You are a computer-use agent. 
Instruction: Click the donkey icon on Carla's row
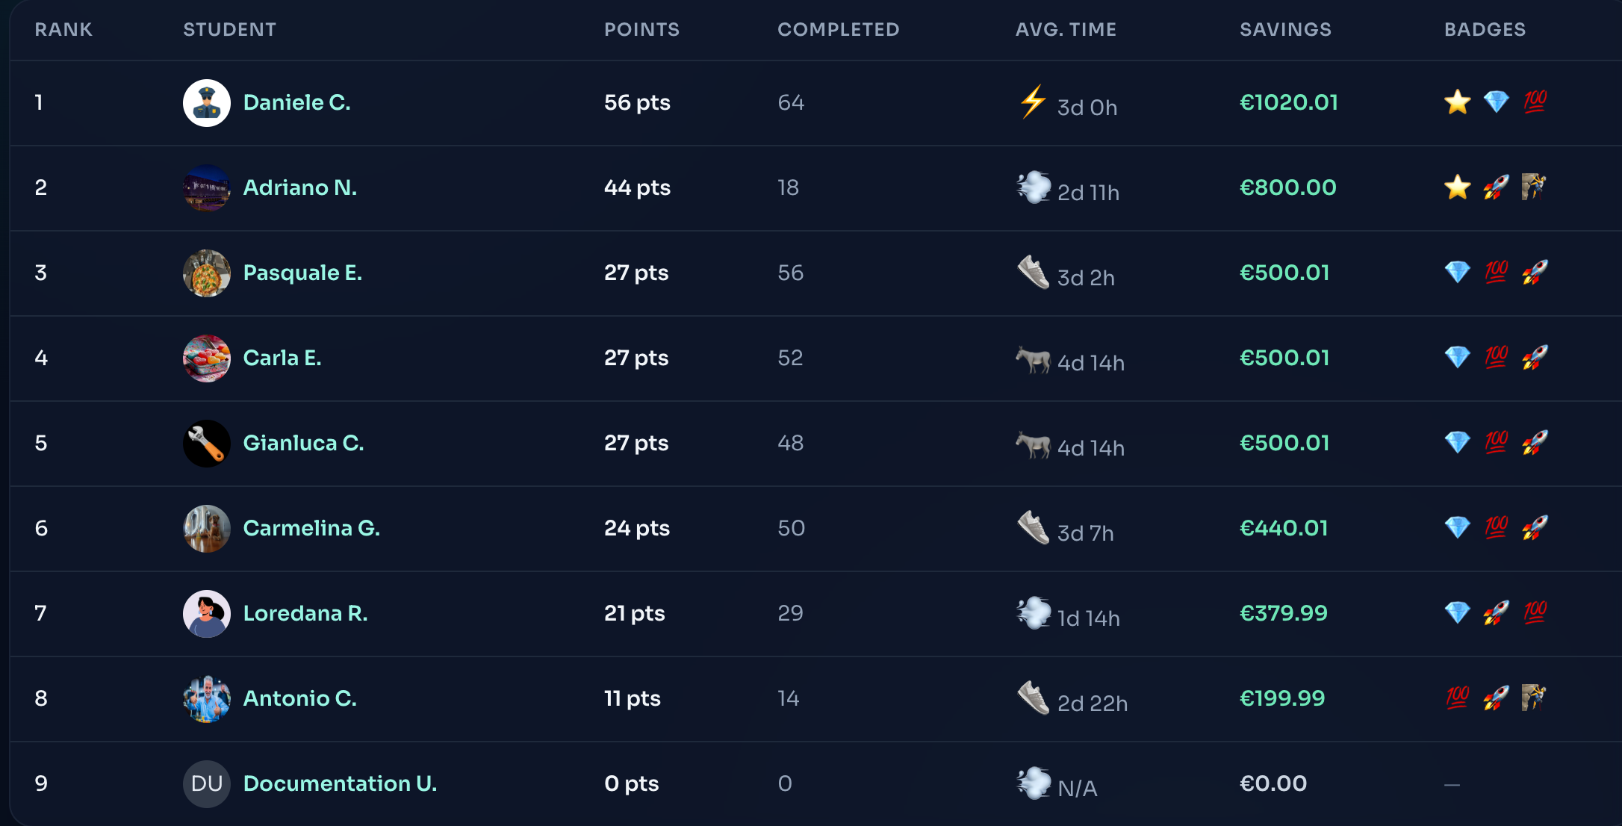(1034, 361)
